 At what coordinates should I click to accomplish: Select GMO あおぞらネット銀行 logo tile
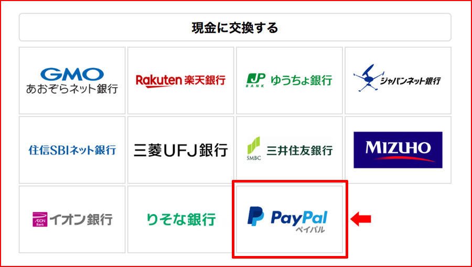tap(72, 80)
